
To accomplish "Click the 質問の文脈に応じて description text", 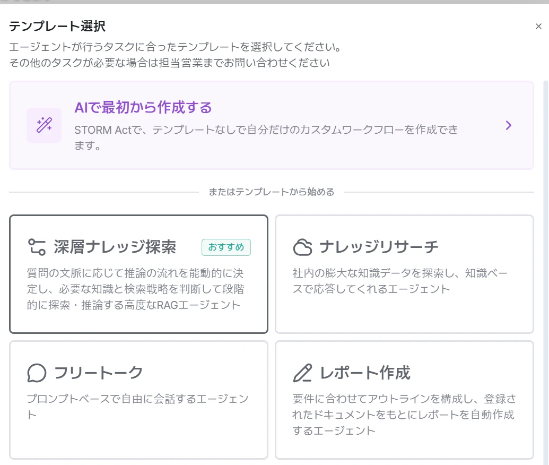I will click(x=135, y=289).
